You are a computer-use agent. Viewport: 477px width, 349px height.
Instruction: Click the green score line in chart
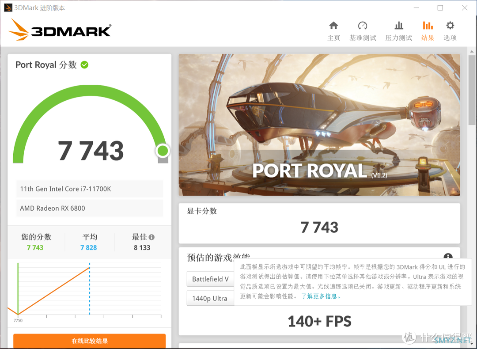point(18,289)
